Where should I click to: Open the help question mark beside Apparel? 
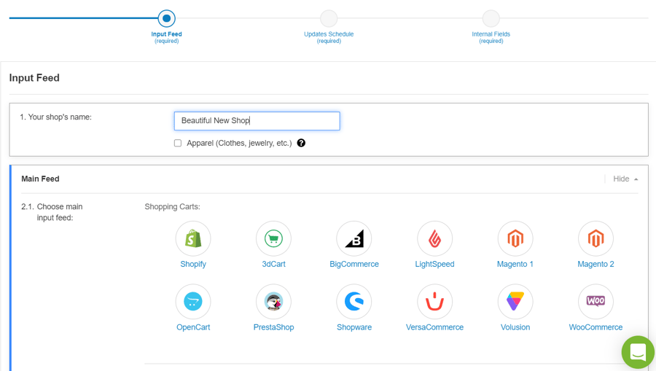301,143
